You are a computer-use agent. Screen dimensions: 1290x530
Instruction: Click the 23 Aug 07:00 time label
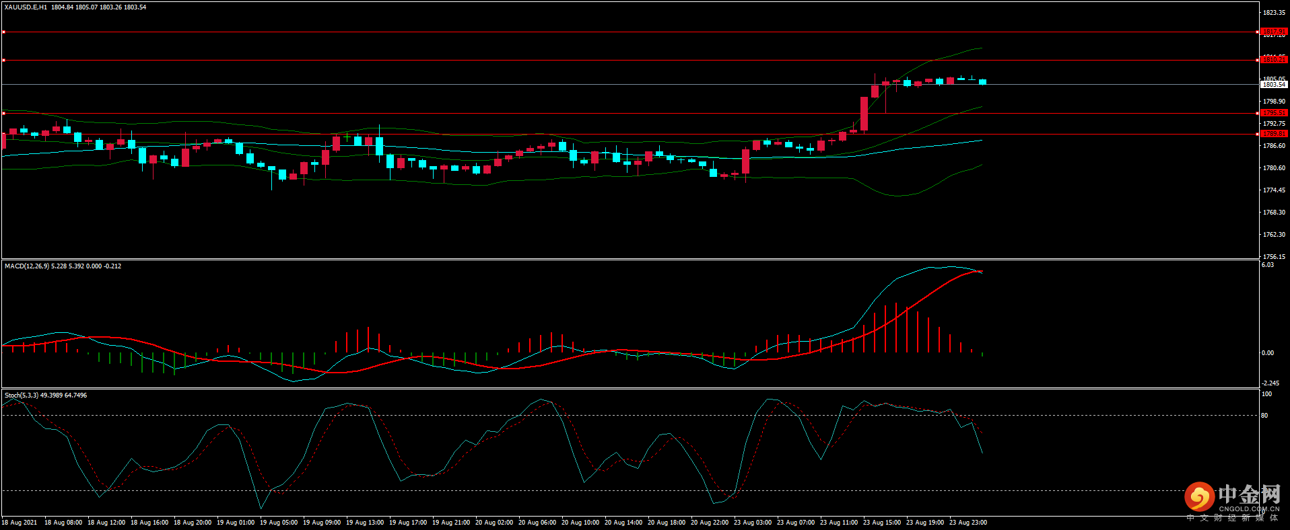tap(796, 523)
